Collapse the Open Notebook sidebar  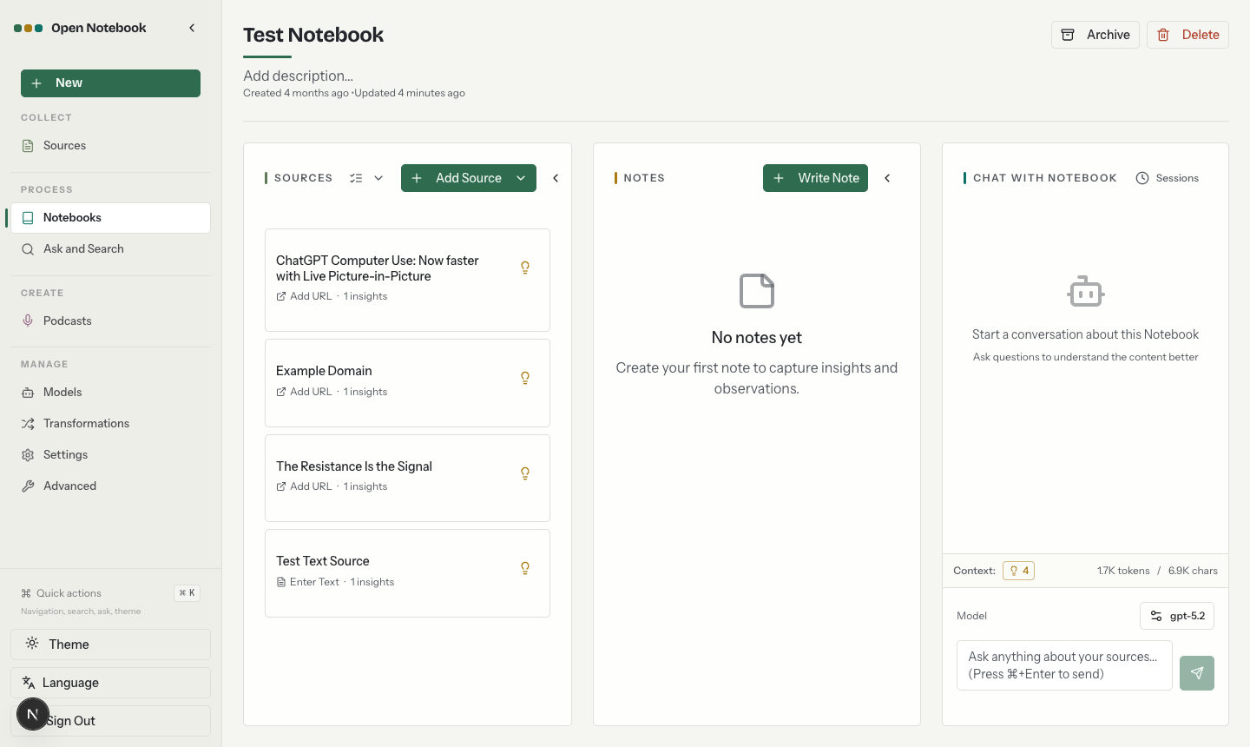[192, 28]
